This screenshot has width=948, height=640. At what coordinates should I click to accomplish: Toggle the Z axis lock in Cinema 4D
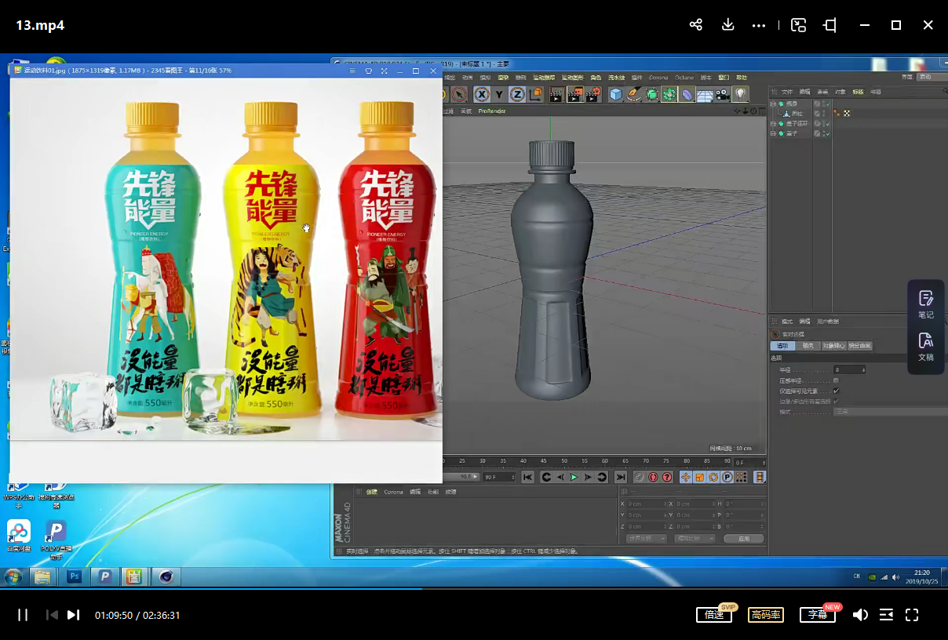[x=517, y=94]
